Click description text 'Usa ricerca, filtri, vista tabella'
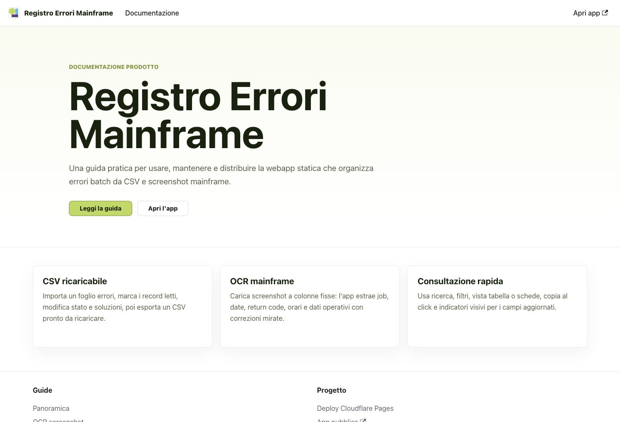620x422 pixels. coord(493,301)
